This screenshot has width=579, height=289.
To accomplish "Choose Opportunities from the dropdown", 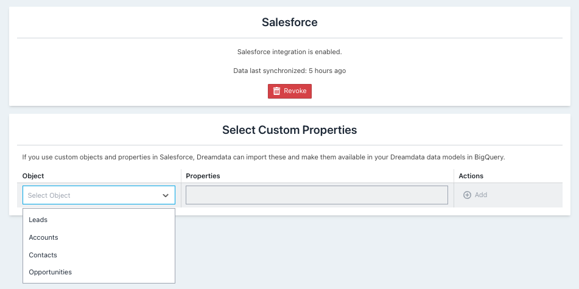I will click(x=99, y=273).
